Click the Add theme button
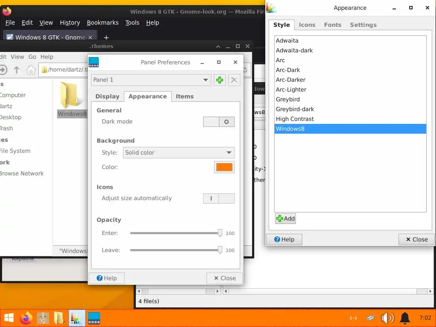The width and height of the screenshot is (436, 327). coord(285,219)
